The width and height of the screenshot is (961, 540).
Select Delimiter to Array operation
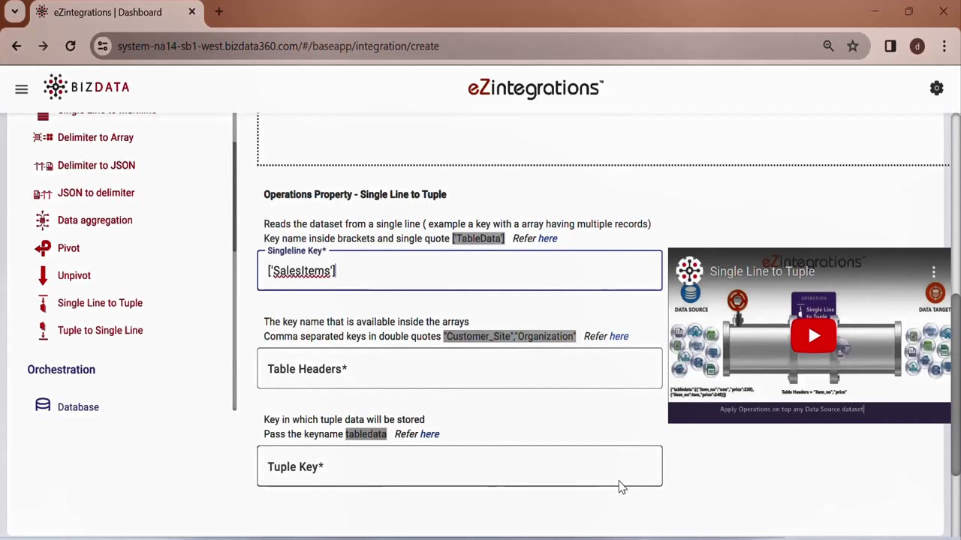tap(95, 138)
